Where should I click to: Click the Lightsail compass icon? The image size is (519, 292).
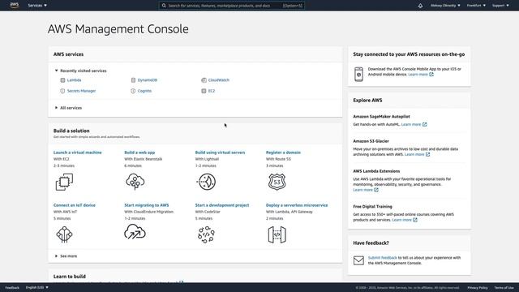point(207,182)
